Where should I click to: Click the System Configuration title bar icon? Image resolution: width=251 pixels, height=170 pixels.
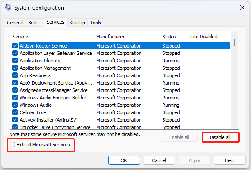(x=8, y=7)
